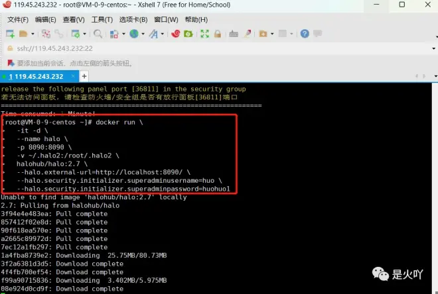Click the '1a4fba8739e2: Downloading' line

coord(84,256)
